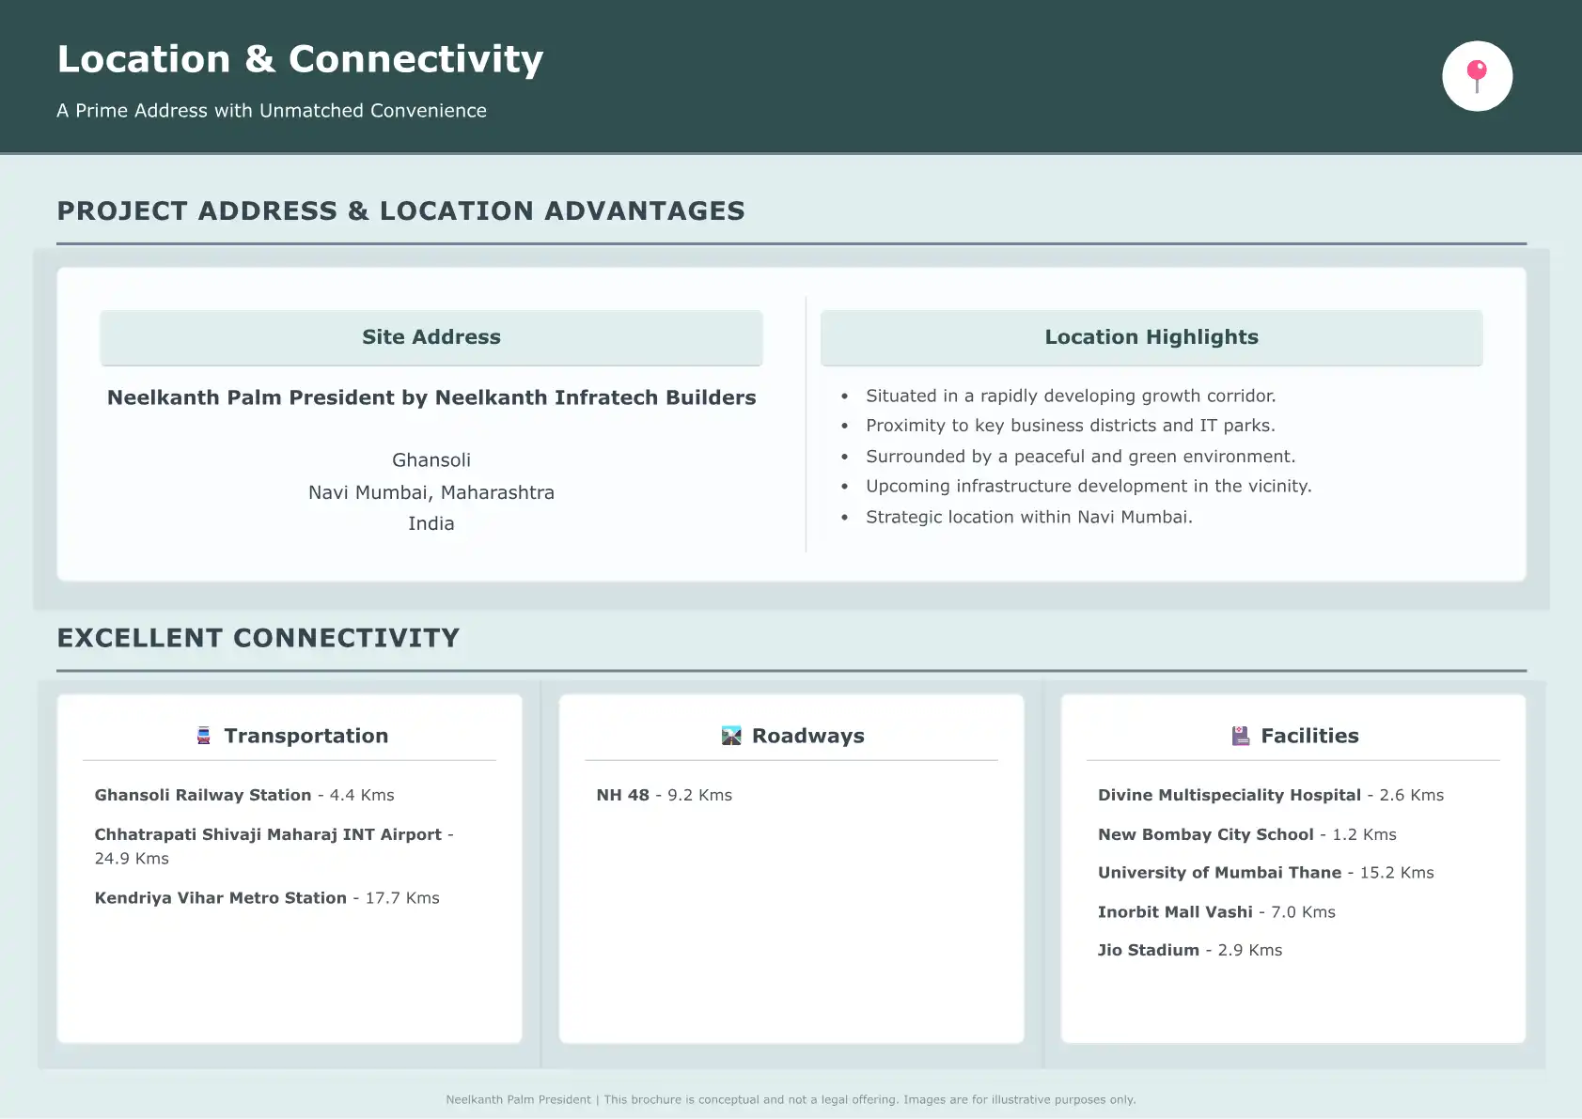Click Divine Multispeciality Hospital entry

1270,795
